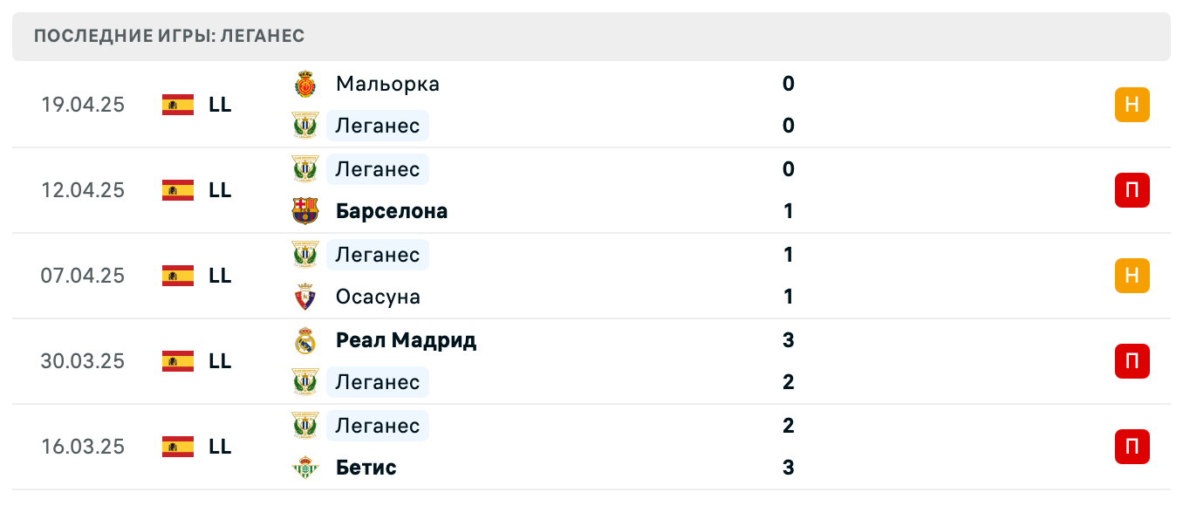
Task: Expand details of the Betis fixture
Action: (611, 447)
